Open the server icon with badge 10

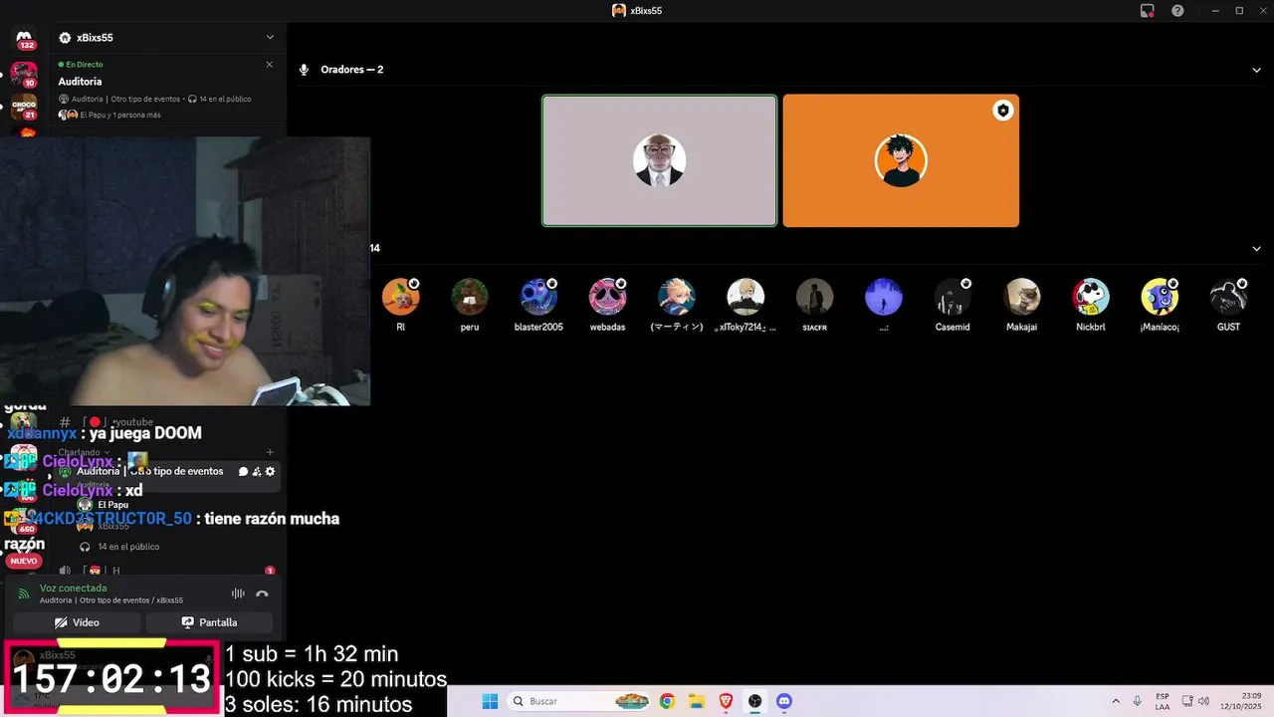[x=24, y=74]
